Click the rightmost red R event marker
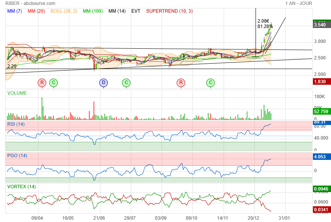 (x=181, y=82)
